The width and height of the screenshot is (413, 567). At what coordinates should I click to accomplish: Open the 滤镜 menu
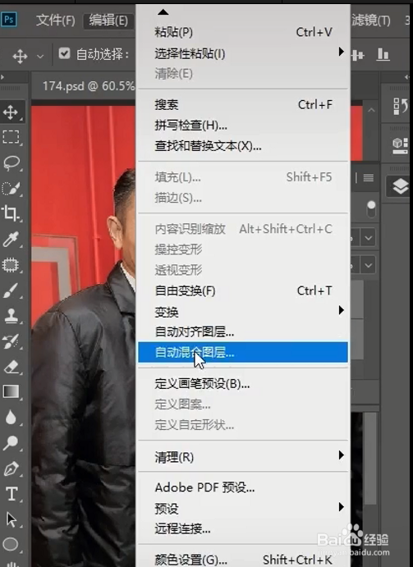point(371,21)
